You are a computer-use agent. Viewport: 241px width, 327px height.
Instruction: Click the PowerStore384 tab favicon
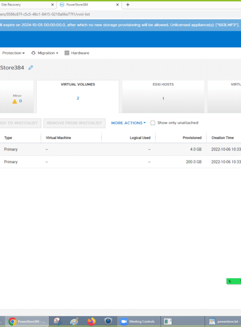click(62, 5)
